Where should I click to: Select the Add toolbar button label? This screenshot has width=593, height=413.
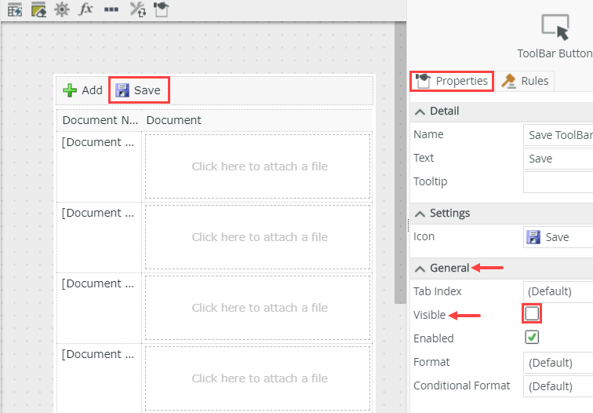click(x=93, y=90)
